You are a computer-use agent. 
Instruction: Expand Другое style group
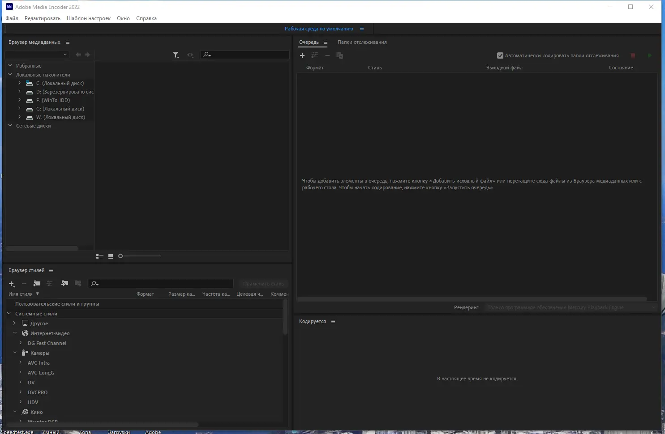click(x=14, y=323)
